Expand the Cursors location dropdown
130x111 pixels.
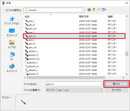[82, 10]
